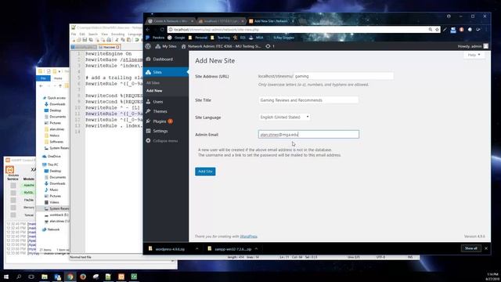Click the updates icon in admin bar
This screenshot has width=501, height=282.
tap(269, 46)
